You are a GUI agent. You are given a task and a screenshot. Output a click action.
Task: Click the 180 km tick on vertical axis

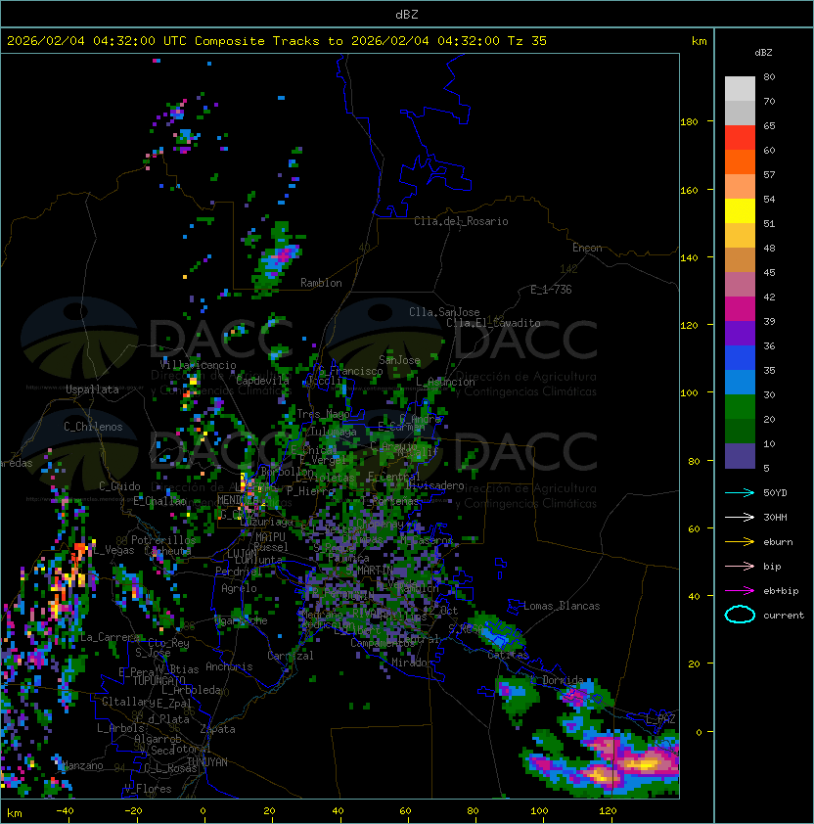pyautogui.click(x=689, y=121)
